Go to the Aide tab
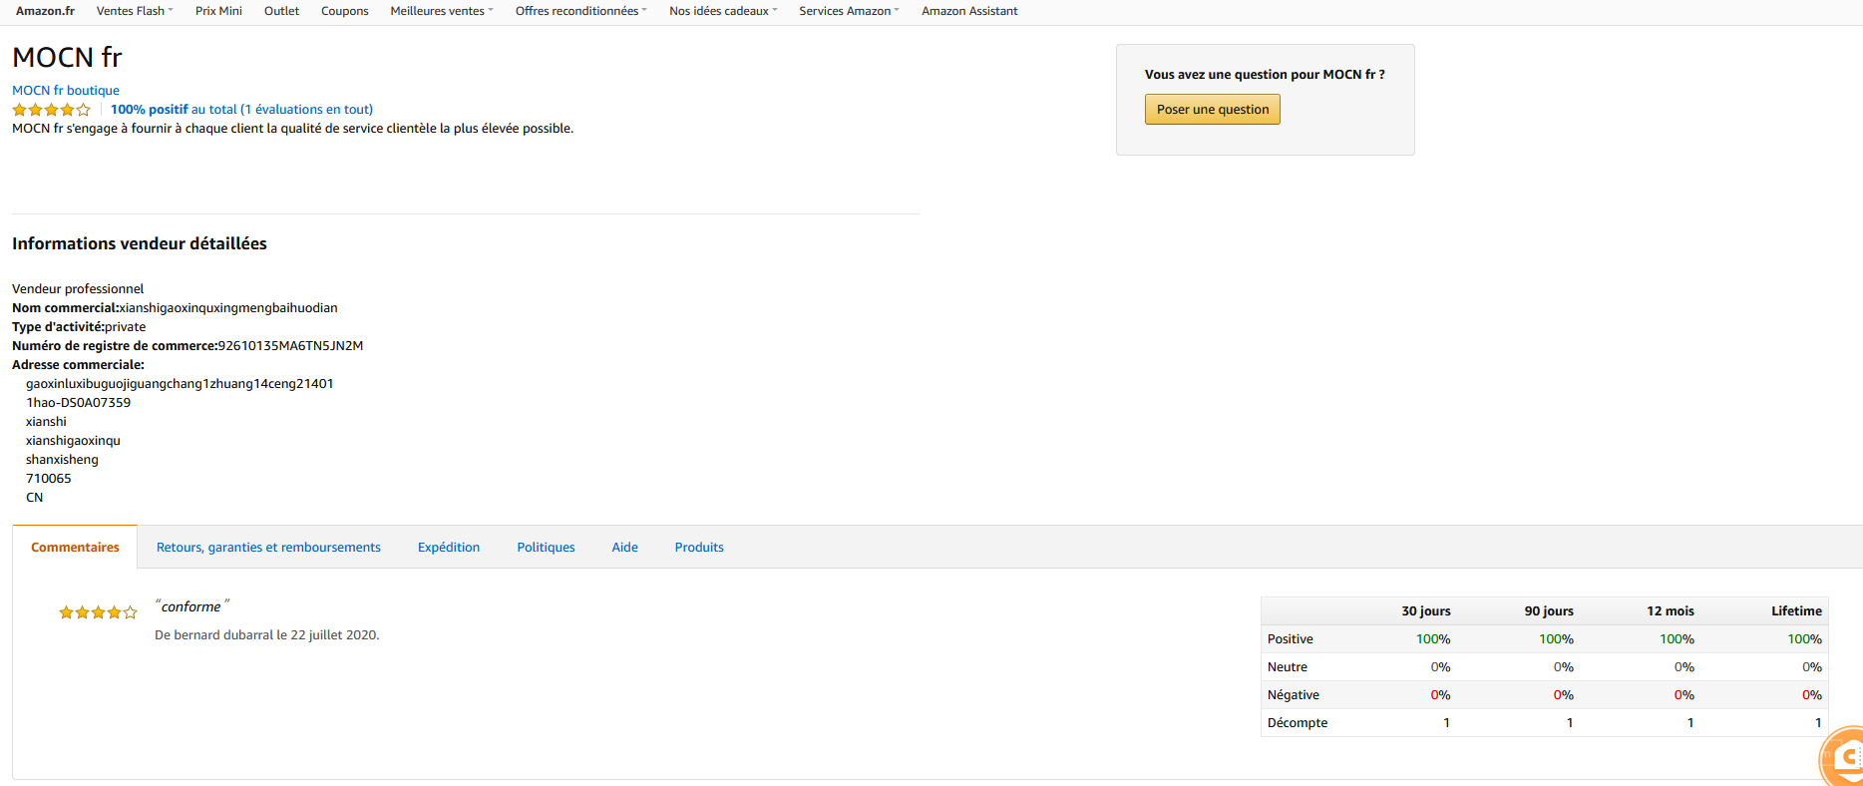The height and width of the screenshot is (786, 1863). pos(625,548)
